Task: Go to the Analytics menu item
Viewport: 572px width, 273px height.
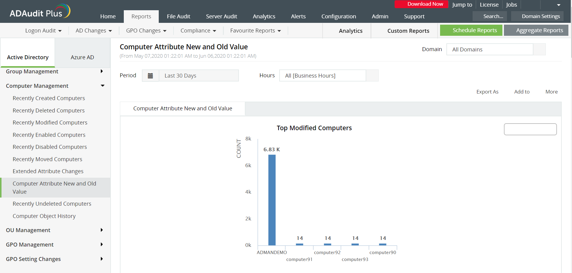Action: click(x=264, y=16)
